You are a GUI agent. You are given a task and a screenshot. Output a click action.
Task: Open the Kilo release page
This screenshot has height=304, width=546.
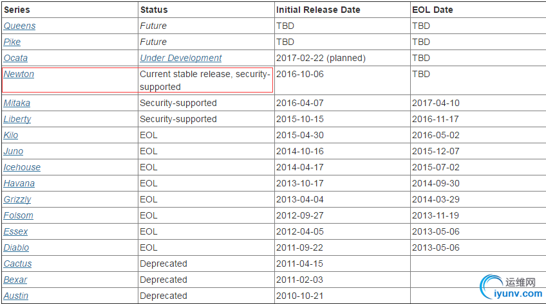[11, 135]
